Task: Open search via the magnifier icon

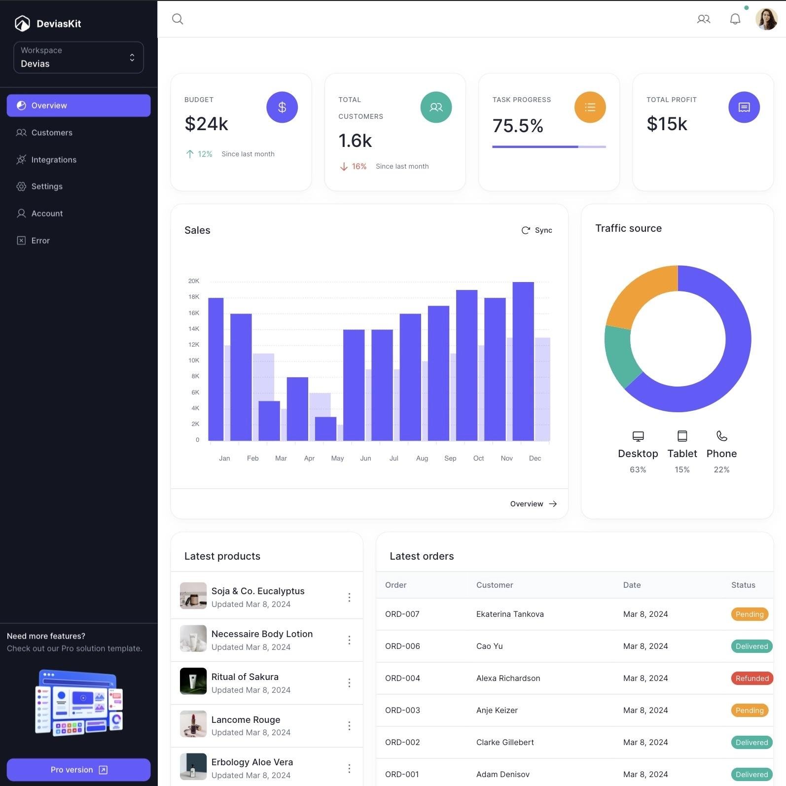Action: [178, 19]
